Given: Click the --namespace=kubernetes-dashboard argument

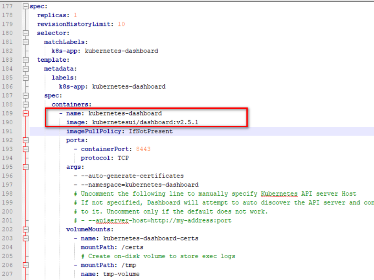Looking at the screenshot, I should pyautogui.click(x=140, y=185).
